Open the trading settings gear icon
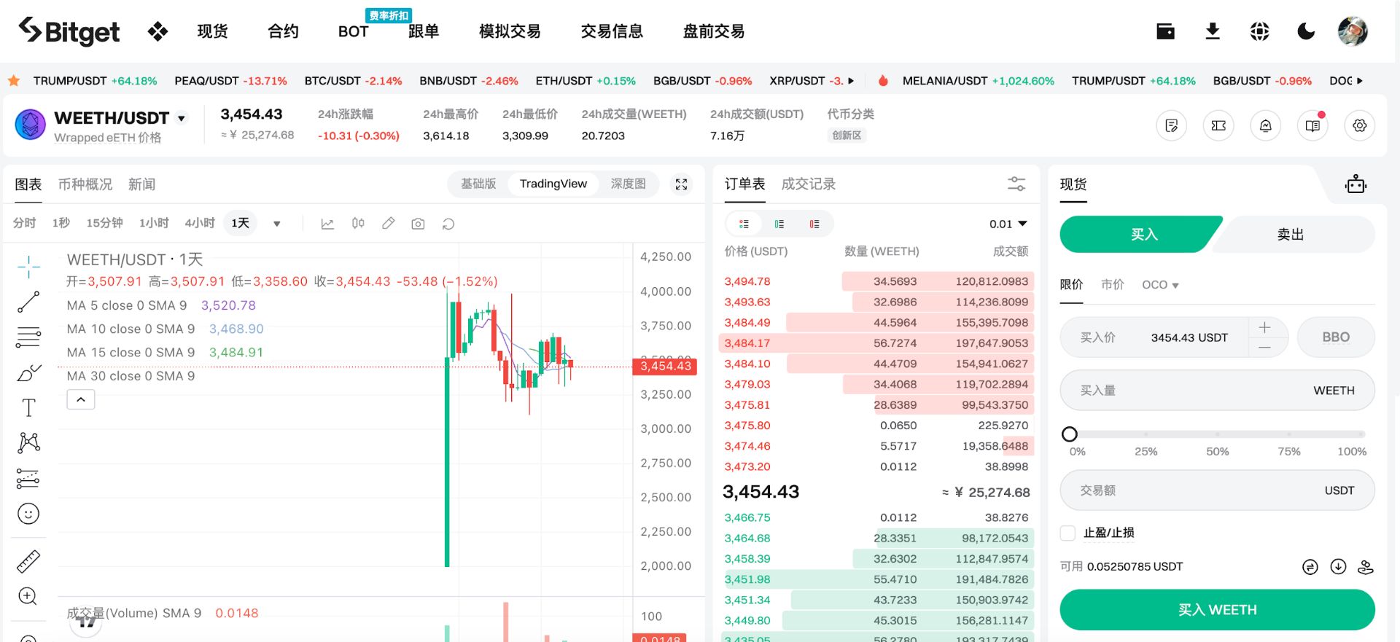This screenshot has height=642, width=1400. 1360,125
